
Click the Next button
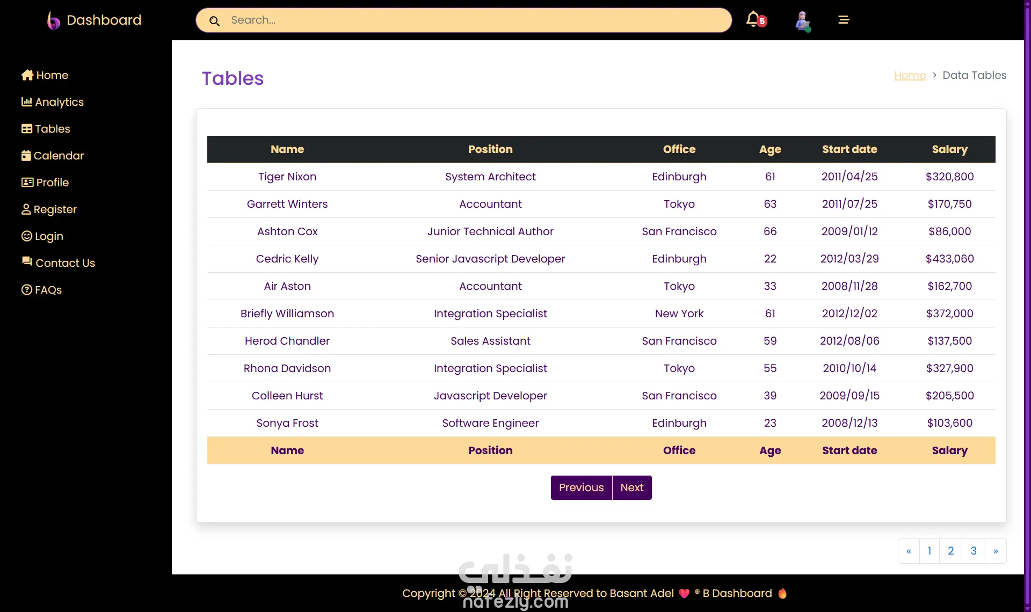(x=631, y=487)
